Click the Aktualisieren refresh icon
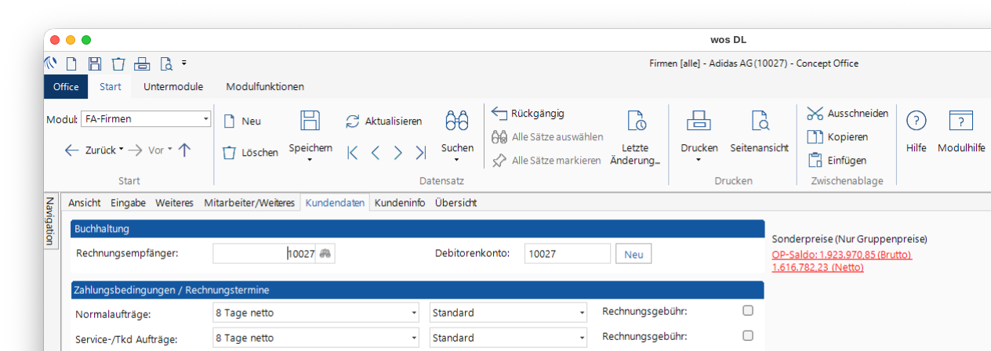Image resolution: width=991 pixels, height=351 pixels. pos(353,121)
